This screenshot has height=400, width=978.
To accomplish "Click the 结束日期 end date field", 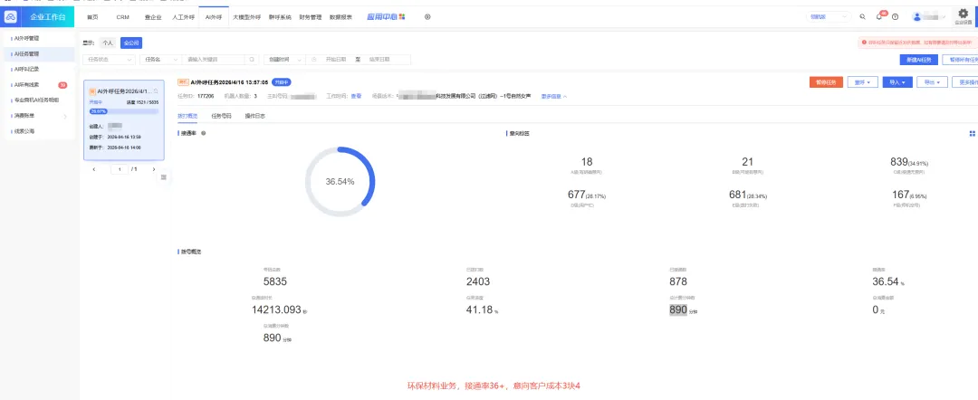I will (x=379, y=59).
